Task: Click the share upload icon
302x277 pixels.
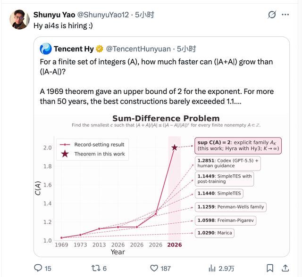Action: [285, 268]
